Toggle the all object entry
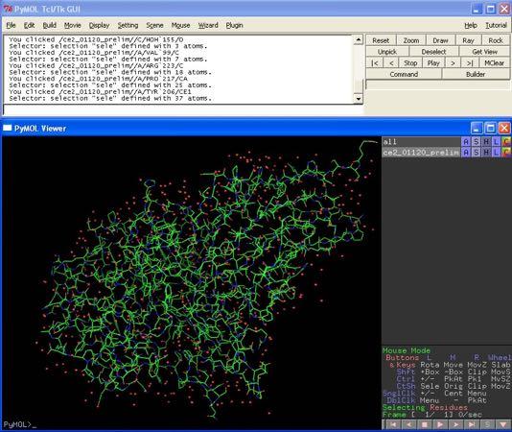The image size is (512, 432). click(421, 142)
